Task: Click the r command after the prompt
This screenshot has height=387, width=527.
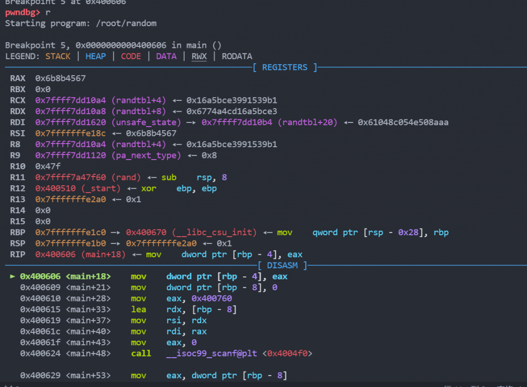Action: coord(48,13)
